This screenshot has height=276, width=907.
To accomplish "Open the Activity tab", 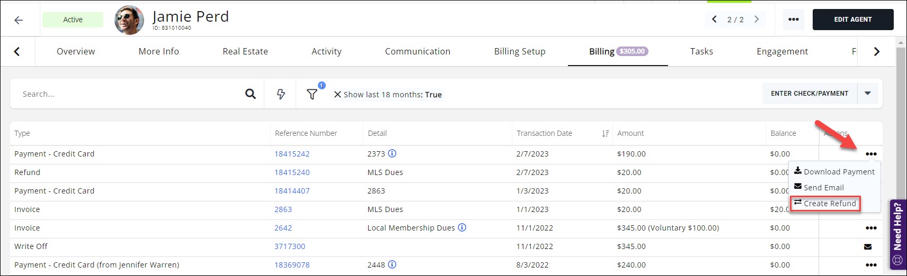I will pyautogui.click(x=326, y=51).
